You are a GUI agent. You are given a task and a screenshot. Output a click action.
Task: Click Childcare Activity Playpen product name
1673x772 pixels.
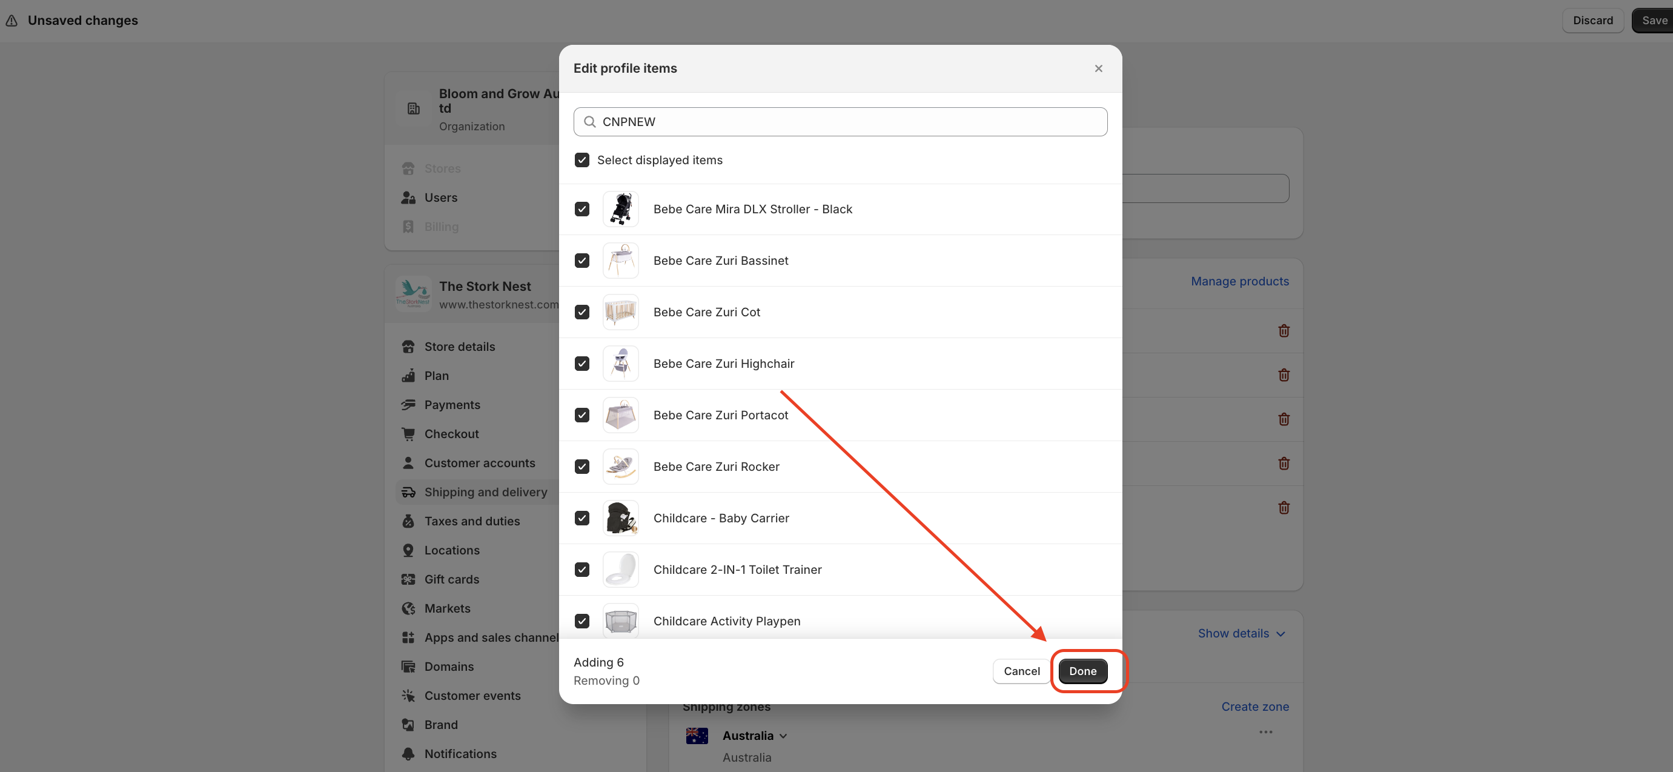coord(727,621)
